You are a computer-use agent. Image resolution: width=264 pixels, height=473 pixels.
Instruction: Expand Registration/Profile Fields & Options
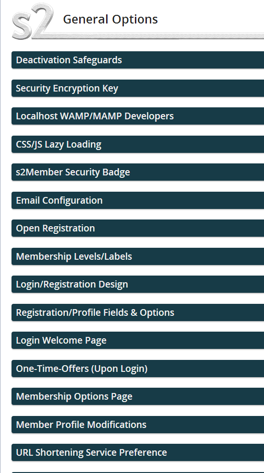click(138, 312)
